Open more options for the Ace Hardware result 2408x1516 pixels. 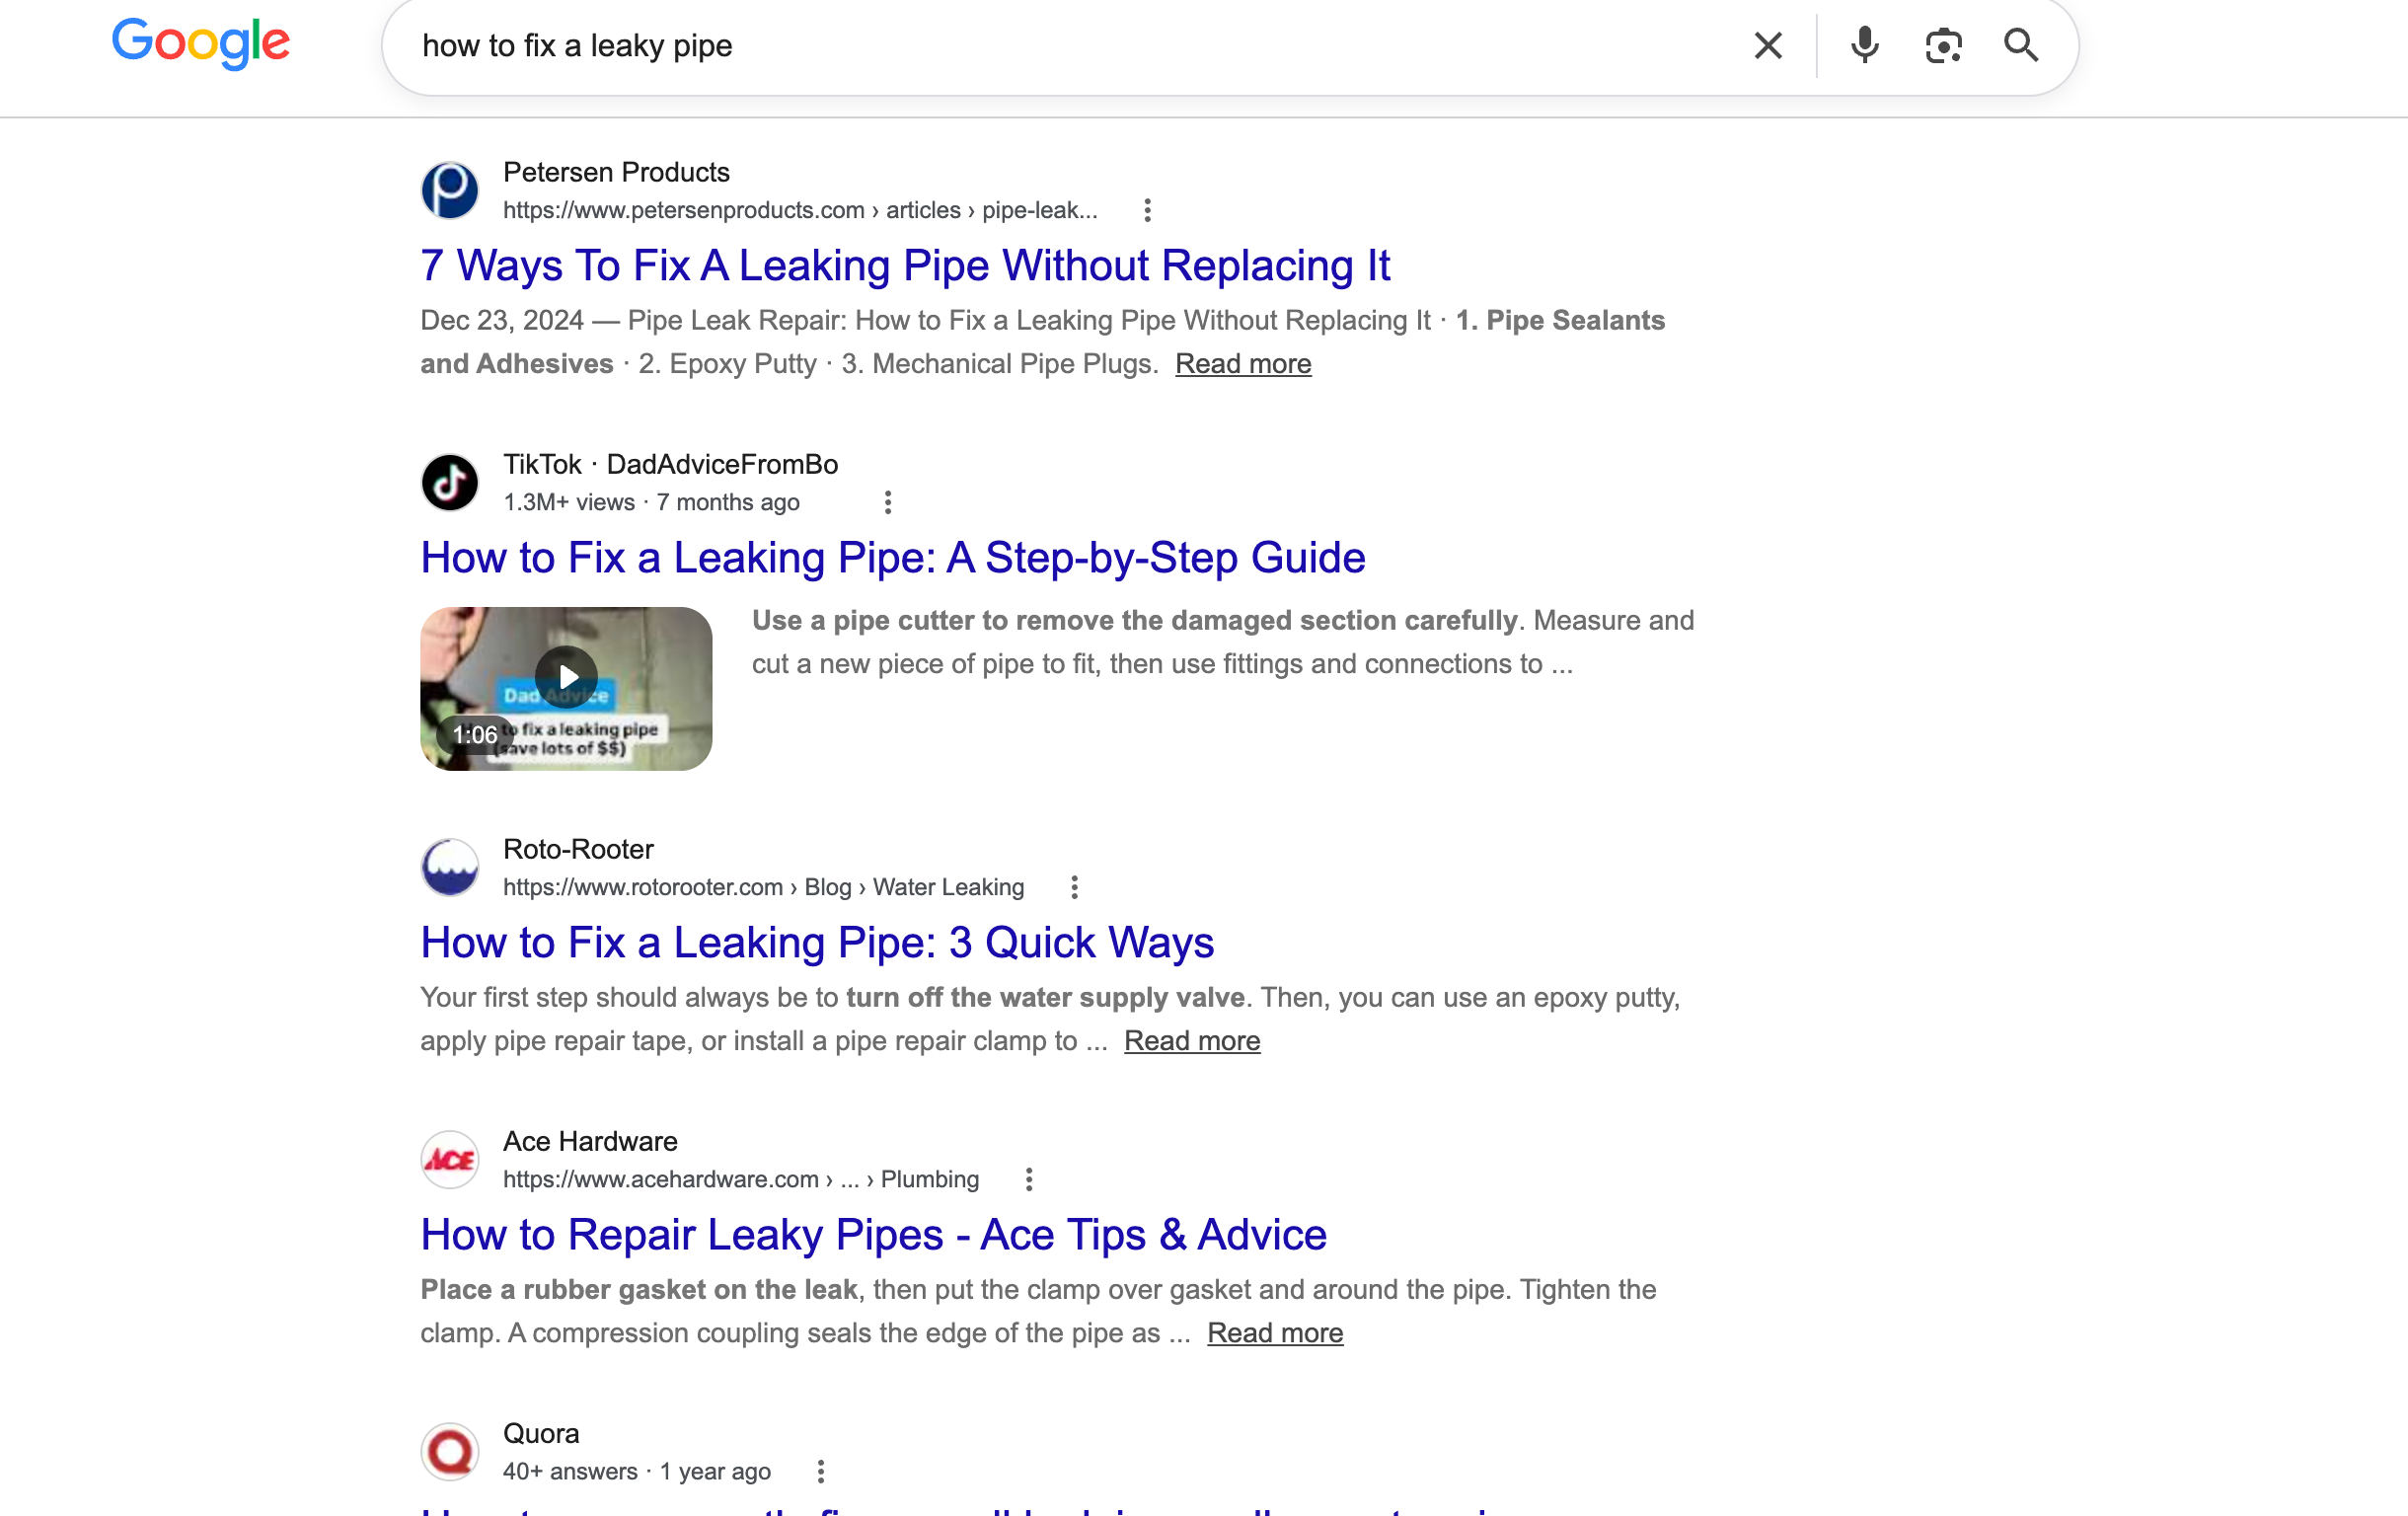click(1029, 1179)
